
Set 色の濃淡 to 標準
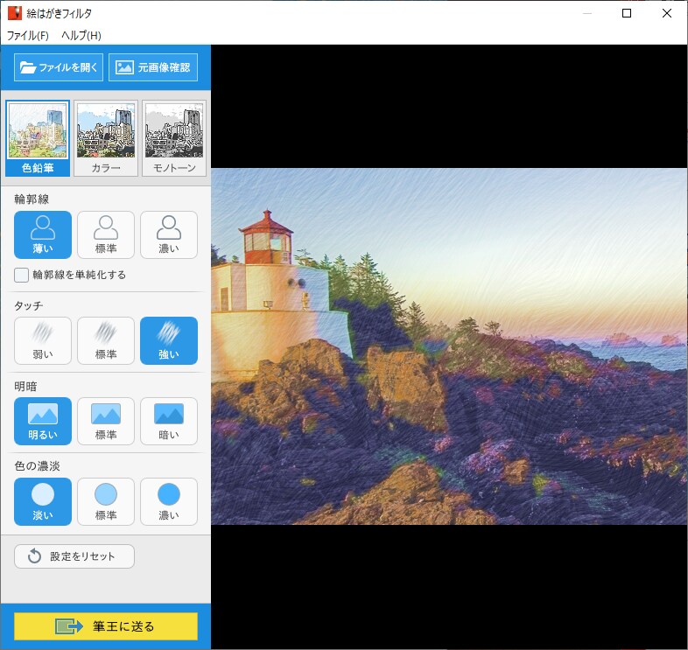pyautogui.click(x=106, y=502)
